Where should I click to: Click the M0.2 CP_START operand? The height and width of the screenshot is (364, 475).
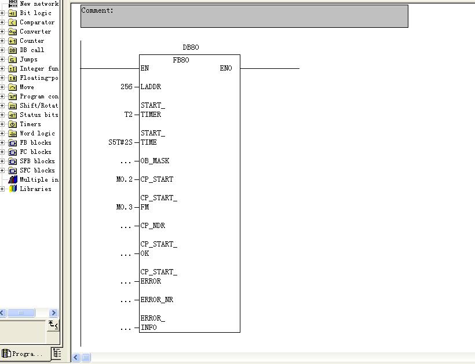pyautogui.click(x=124, y=179)
